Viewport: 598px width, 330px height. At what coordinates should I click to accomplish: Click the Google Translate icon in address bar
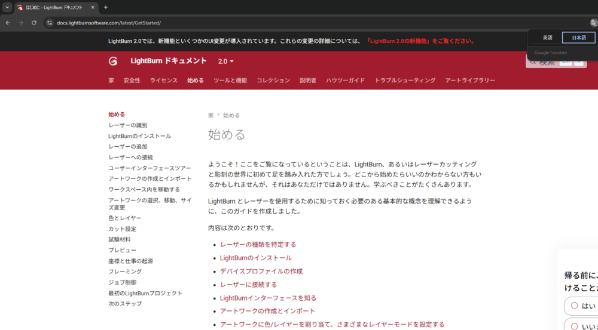point(593,23)
